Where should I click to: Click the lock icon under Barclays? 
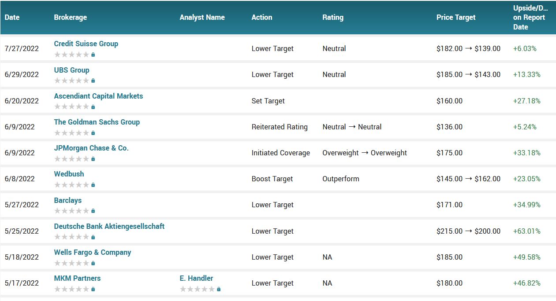93,211
